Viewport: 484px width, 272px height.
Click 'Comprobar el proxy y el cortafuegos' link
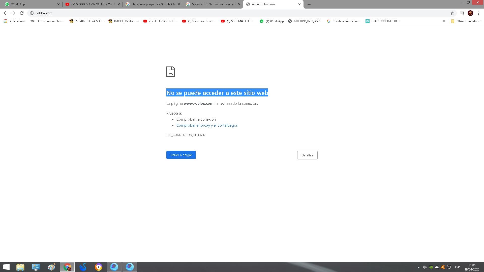point(207,125)
